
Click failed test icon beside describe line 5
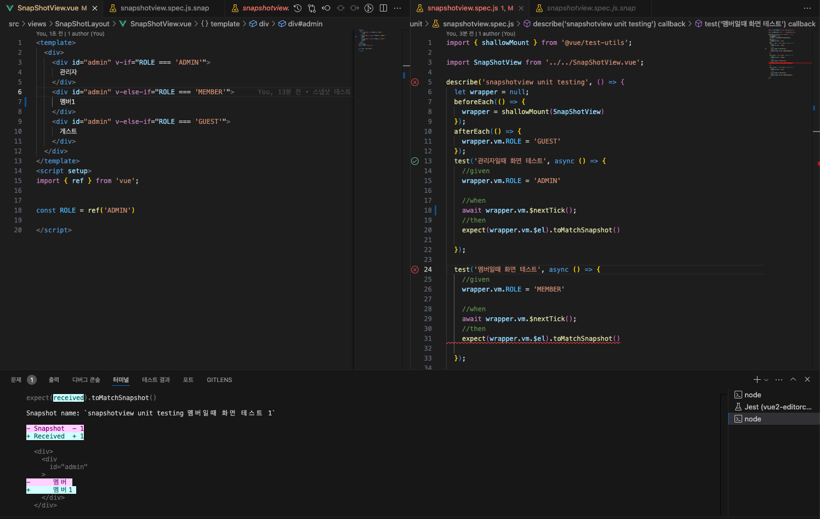415,82
